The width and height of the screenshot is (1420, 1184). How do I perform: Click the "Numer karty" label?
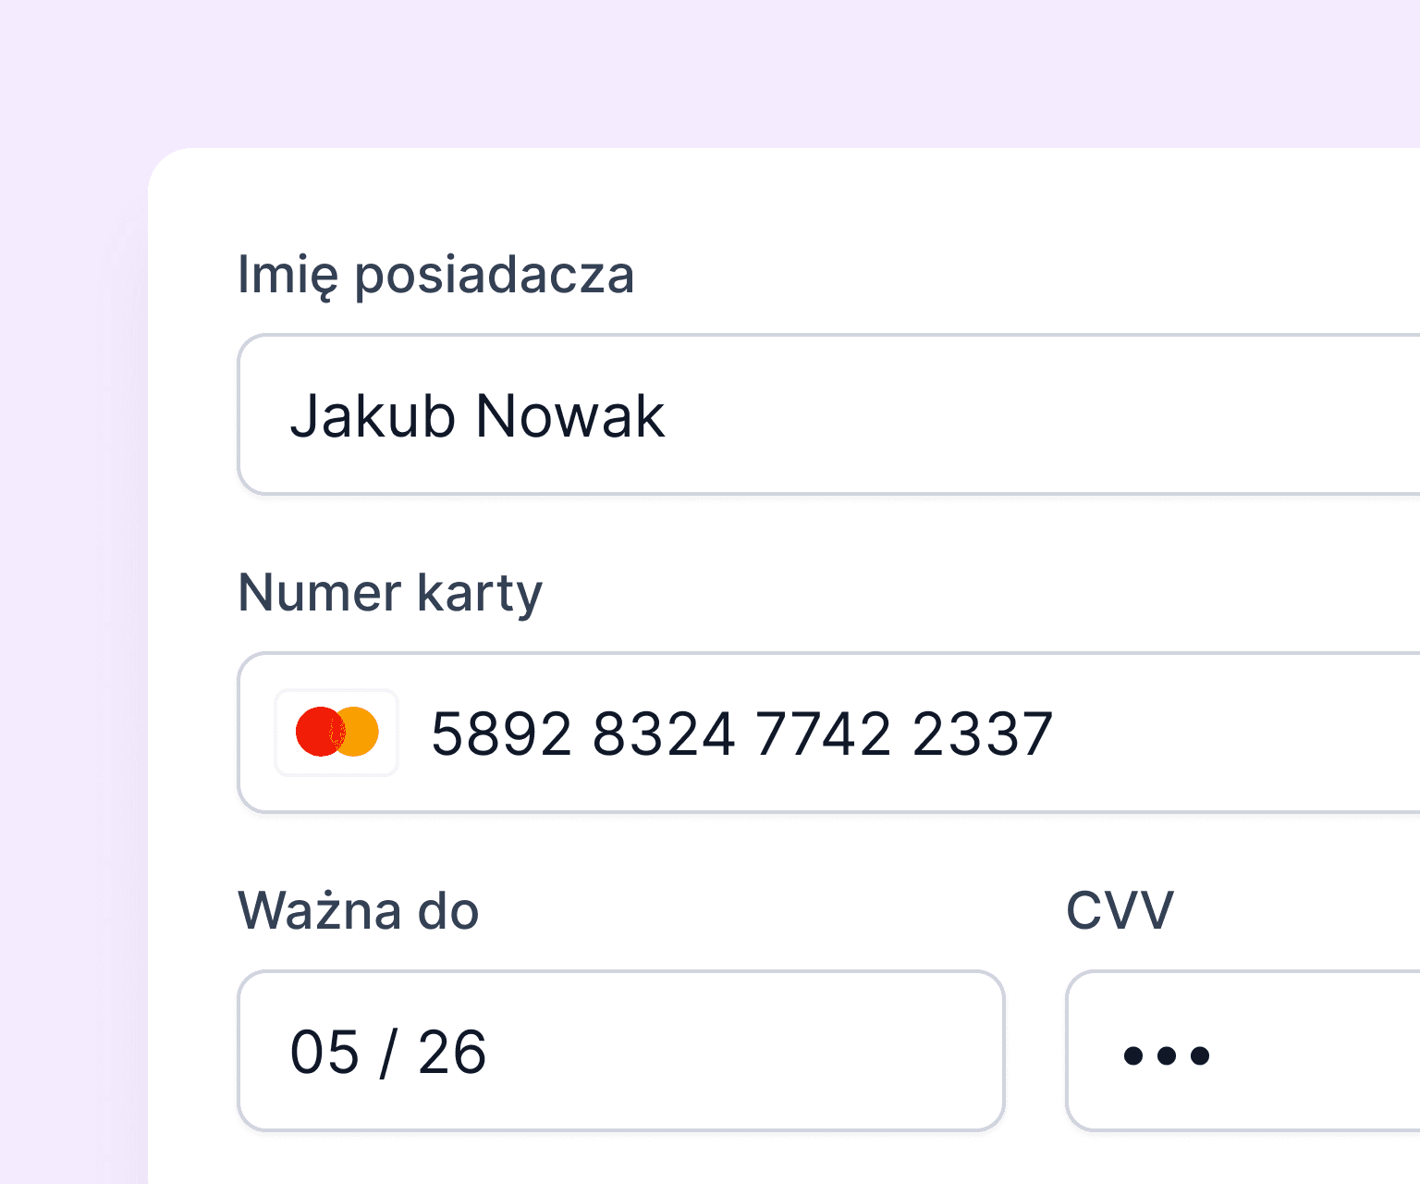390,593
